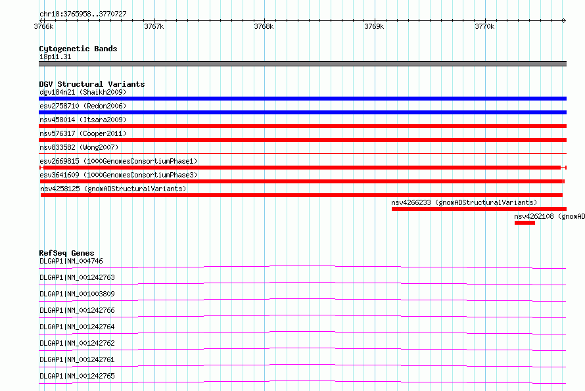Click the red nsv576317 variant bar
585x391 pixels.
[x=302, y=140]
